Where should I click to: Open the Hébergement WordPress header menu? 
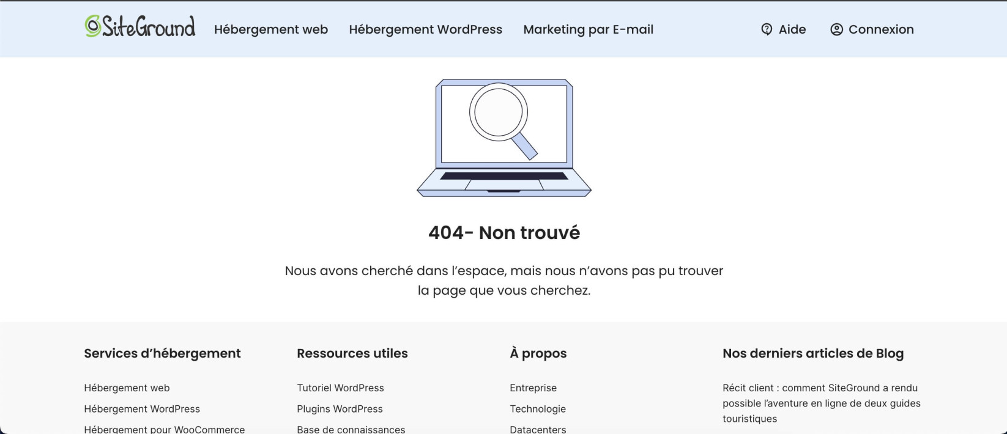click(426, 29)
